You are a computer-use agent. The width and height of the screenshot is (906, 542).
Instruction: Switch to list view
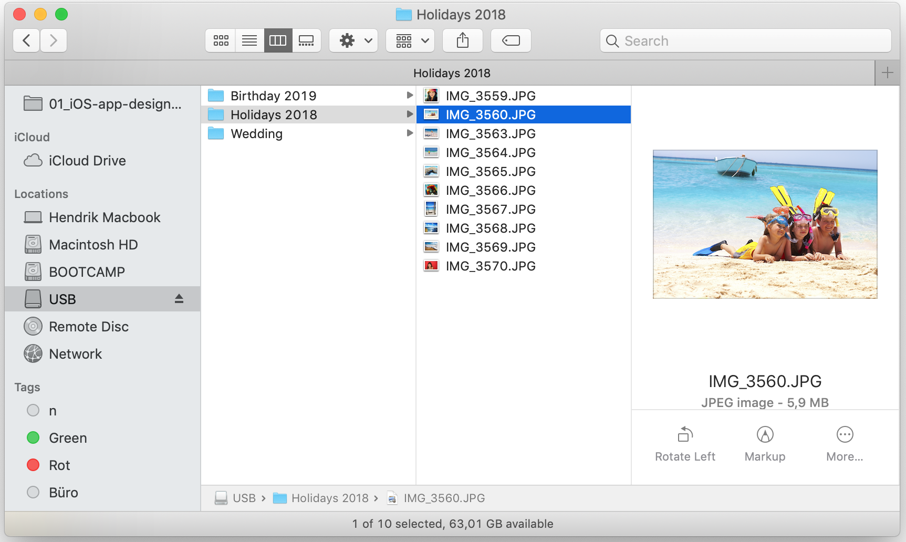[249, 40]
